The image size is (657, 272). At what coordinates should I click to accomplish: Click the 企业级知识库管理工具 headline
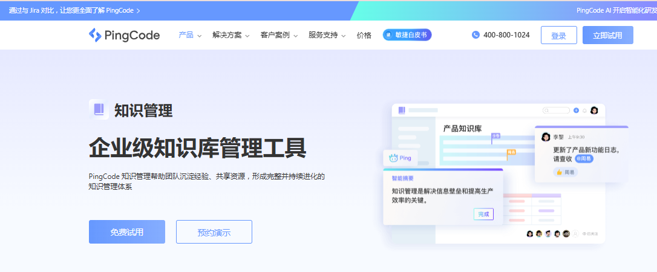coord(197,147)
